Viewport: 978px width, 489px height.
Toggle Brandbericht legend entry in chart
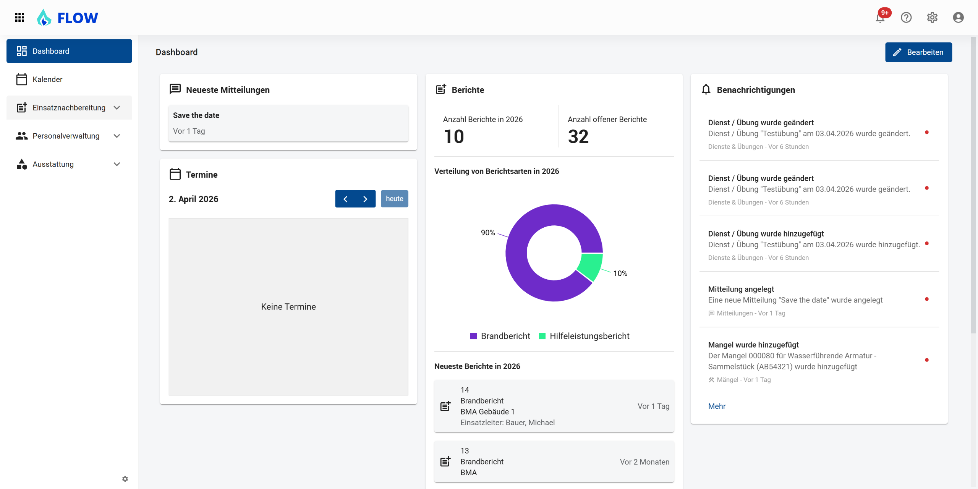pyautogui.click(x=500, y=336)
